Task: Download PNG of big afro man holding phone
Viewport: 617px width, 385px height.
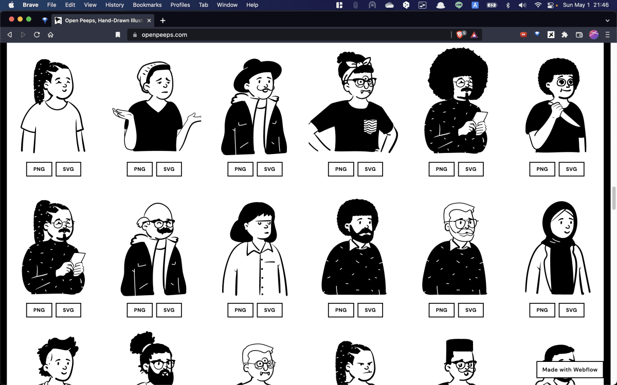Action: point(442,169)
